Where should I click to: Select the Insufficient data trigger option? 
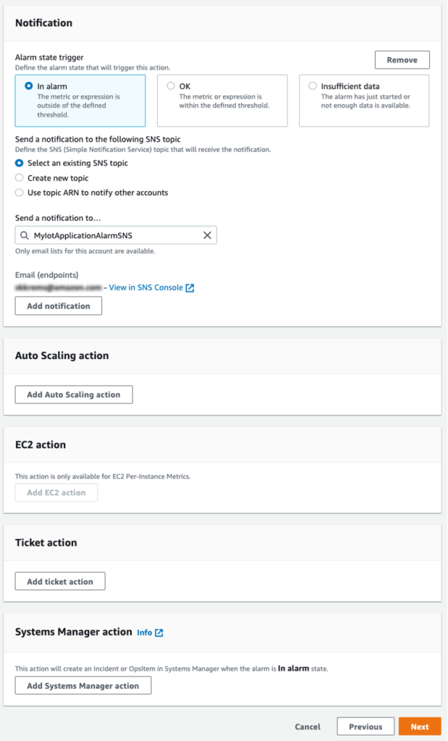[313, 86]
